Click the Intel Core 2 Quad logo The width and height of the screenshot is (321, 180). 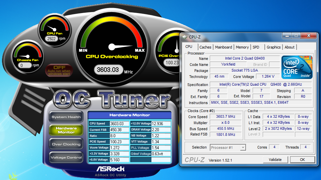coord(297,67)
